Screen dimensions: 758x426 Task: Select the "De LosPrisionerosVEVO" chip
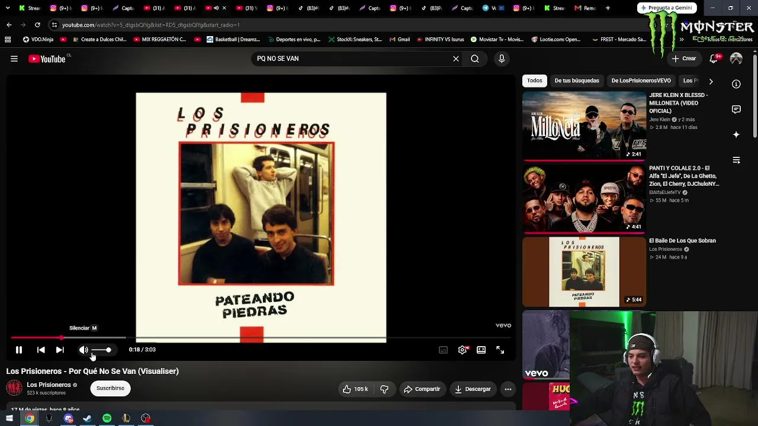[641, 80]
